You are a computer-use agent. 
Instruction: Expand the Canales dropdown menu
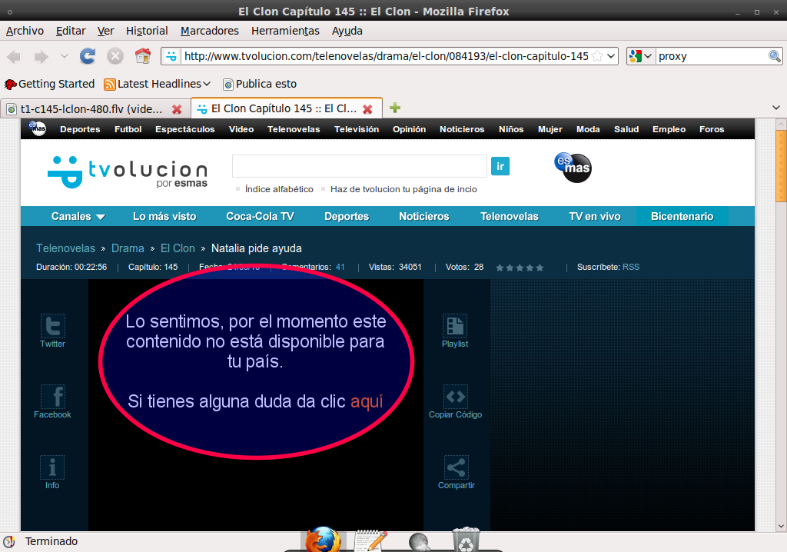click(78, 216)
